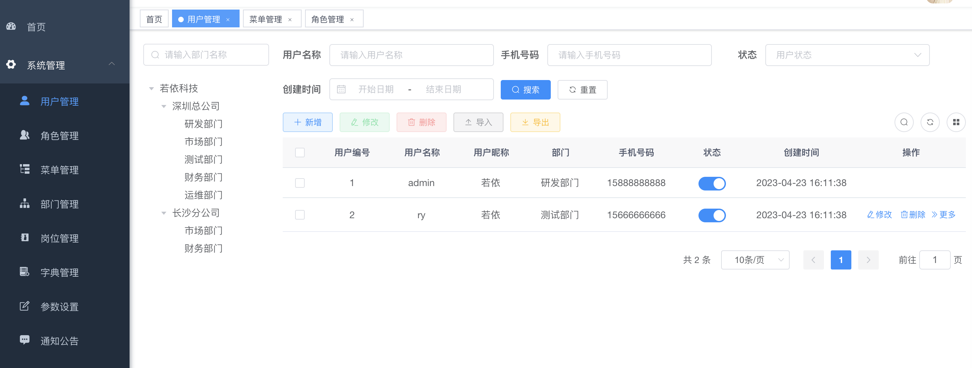Focus the 请输入手机号码 input field
The image size is (972, 368).
(x=629, y=55)
